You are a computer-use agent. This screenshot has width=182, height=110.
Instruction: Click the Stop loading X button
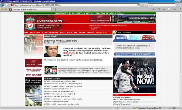click(145, 5)
